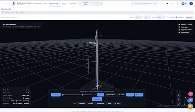Screen dimensions: 195x112
Task: Switch language to RU
Action: (x=186, y=4)
